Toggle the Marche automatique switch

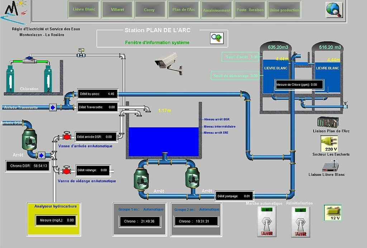[x=267, y=222]
